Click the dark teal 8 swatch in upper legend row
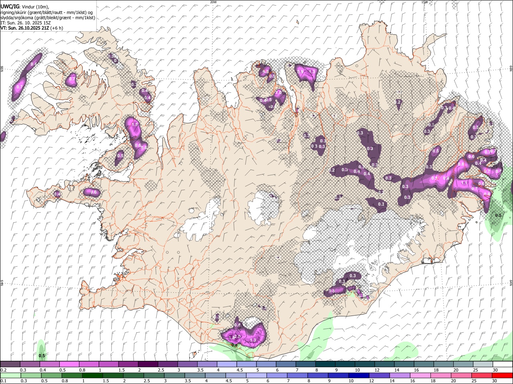The height and width of the screenshot is (384, 513). (325, 364)
